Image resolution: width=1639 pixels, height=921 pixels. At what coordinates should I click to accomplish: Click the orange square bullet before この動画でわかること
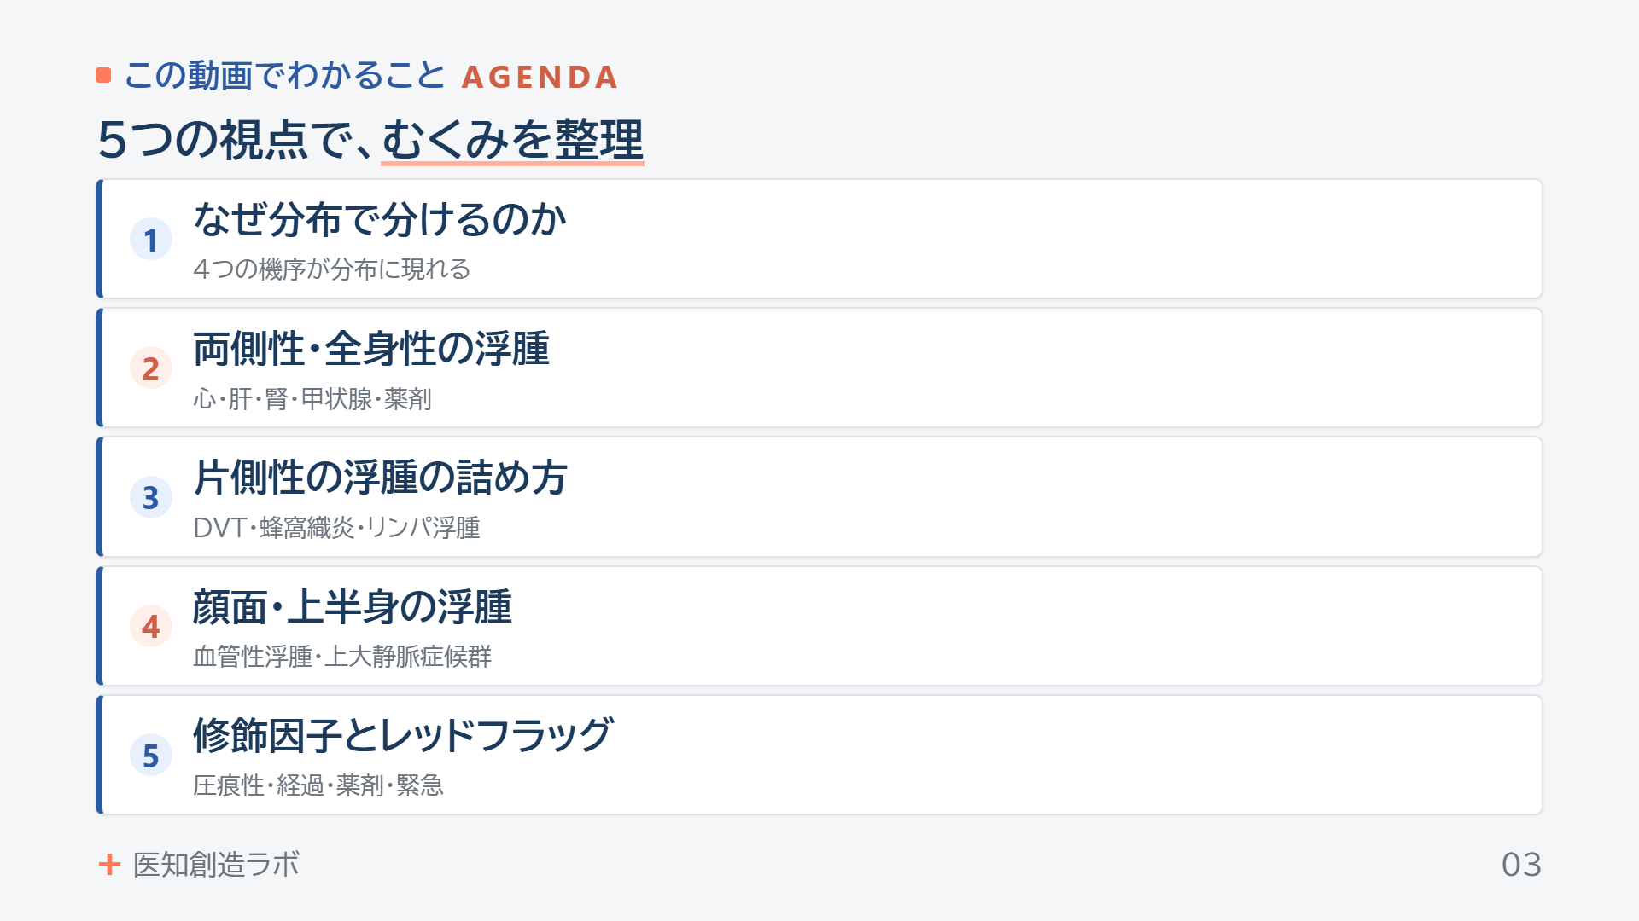coord(103,76)
